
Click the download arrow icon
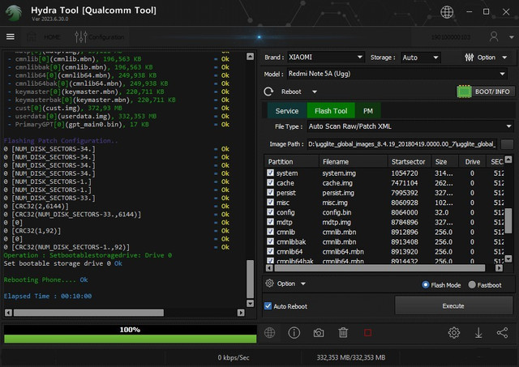pos(478,333)
